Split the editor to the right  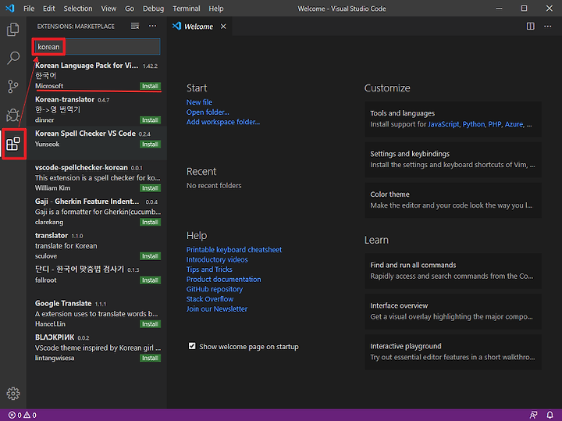coord(531,27)
